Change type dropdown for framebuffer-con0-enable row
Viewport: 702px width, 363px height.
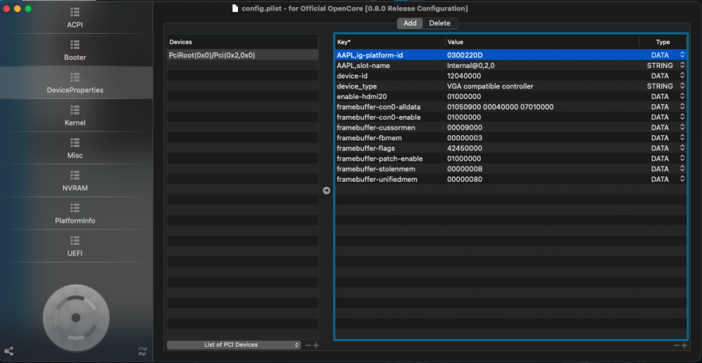click(682, 117)
